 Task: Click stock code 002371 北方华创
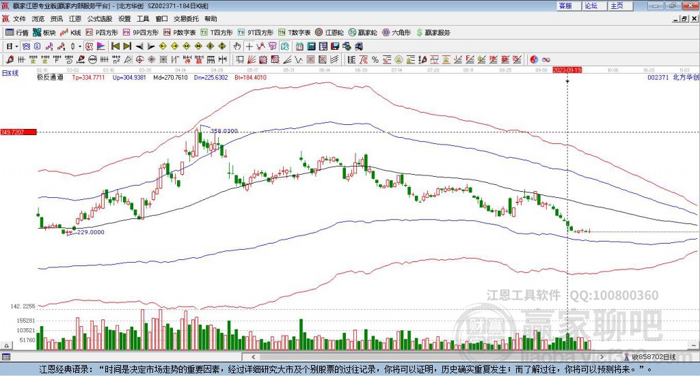point(673,77)
